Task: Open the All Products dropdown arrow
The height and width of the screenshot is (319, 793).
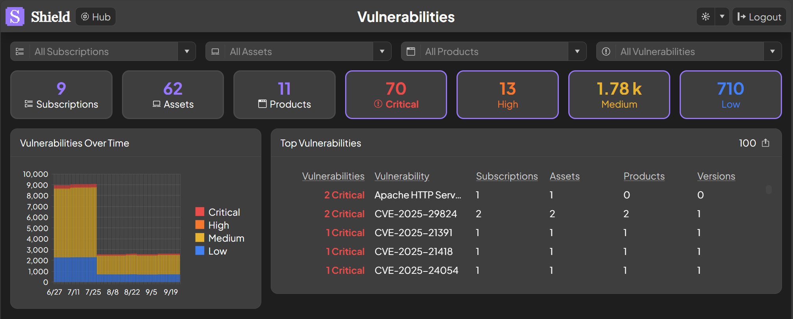Action: [577, 51]
